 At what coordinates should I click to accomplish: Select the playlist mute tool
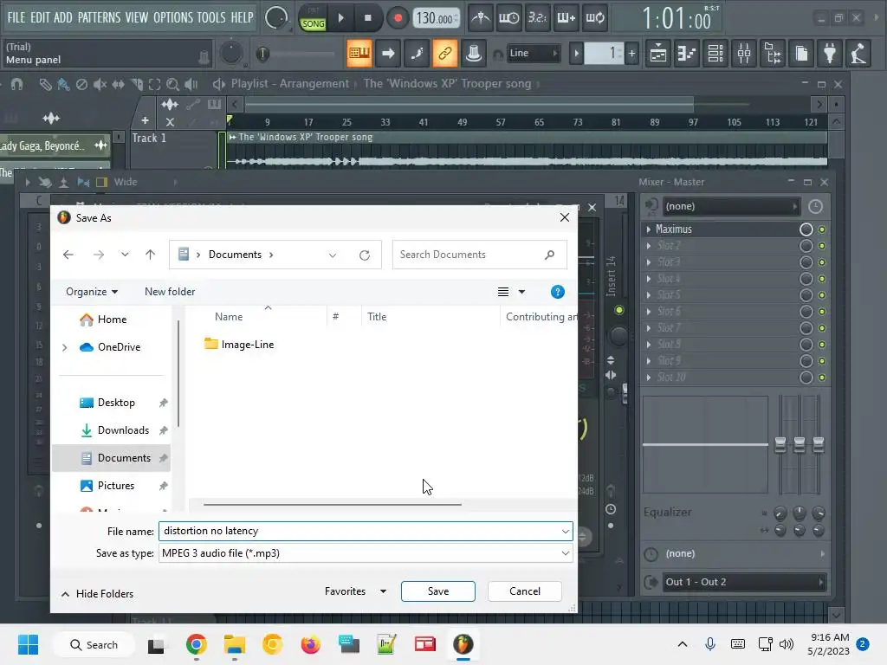coord(100,84)
